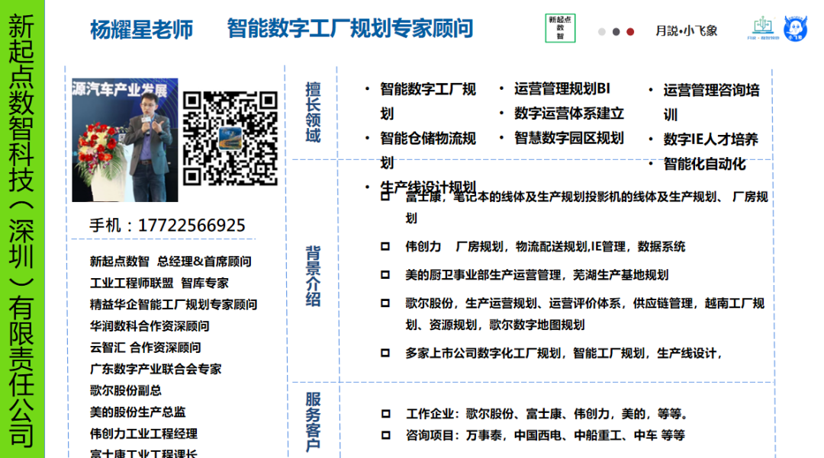824x458 pixels.
Task: Click the 多家上市公司数字化工厂规划 entry
Action: (x=563, y=354)
